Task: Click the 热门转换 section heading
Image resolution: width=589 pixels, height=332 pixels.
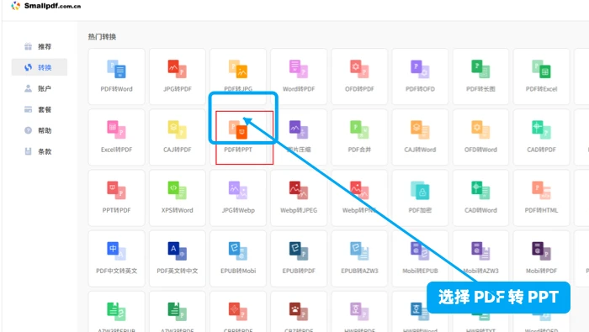Action: (x=102, y=37)
